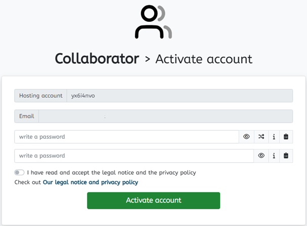Image resolution: width=307 pixels, height=226 pixels.
Task: Open Our legal notice and privacy policy link
Action: tap(91, 182)
